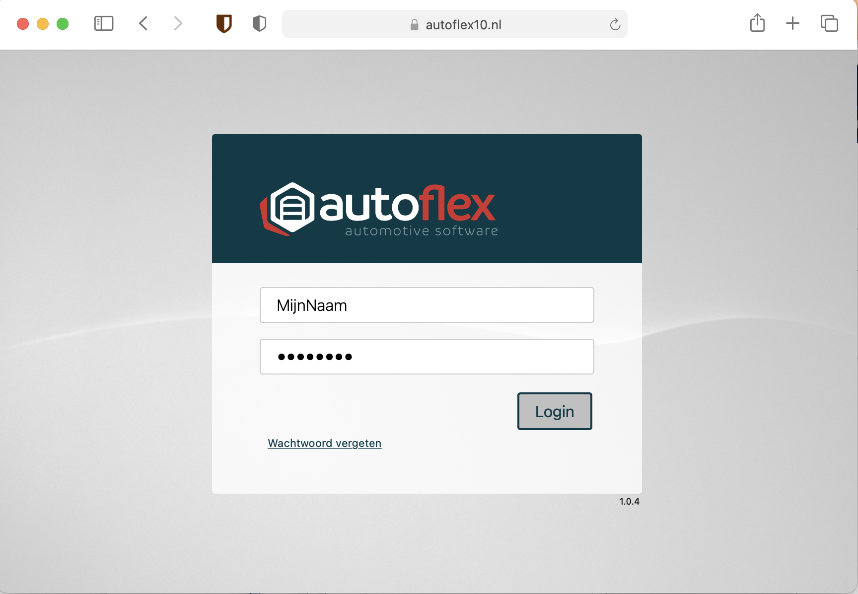The width and height of the screenshot is (858, 594).
Task: Go back to the previous page
Action: (143, 23)
